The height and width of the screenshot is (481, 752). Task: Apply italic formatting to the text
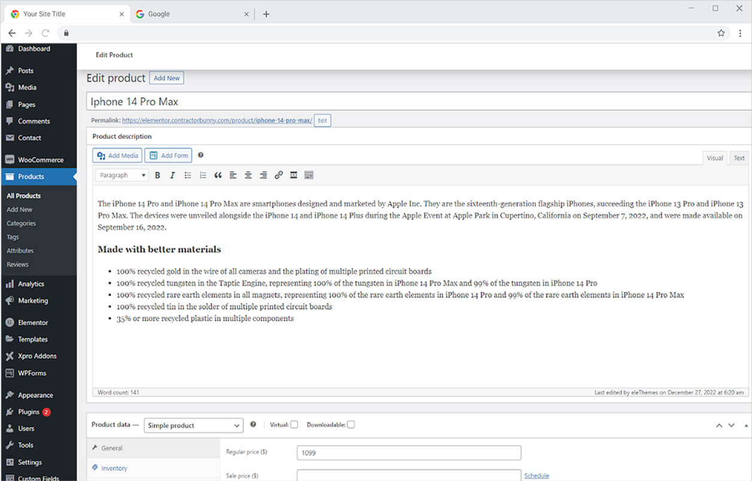(x=172, y=175)
